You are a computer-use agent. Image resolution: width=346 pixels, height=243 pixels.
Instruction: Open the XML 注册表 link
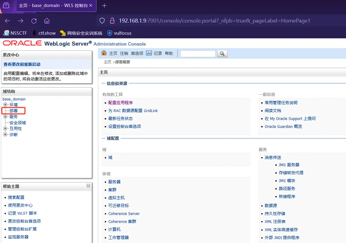pyautogui.click(x=275, y=222)
